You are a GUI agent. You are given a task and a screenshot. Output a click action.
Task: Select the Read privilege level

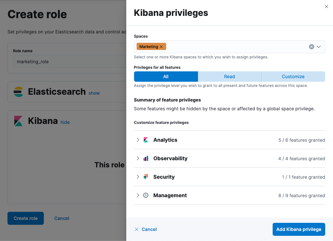(x=229, y=76)
